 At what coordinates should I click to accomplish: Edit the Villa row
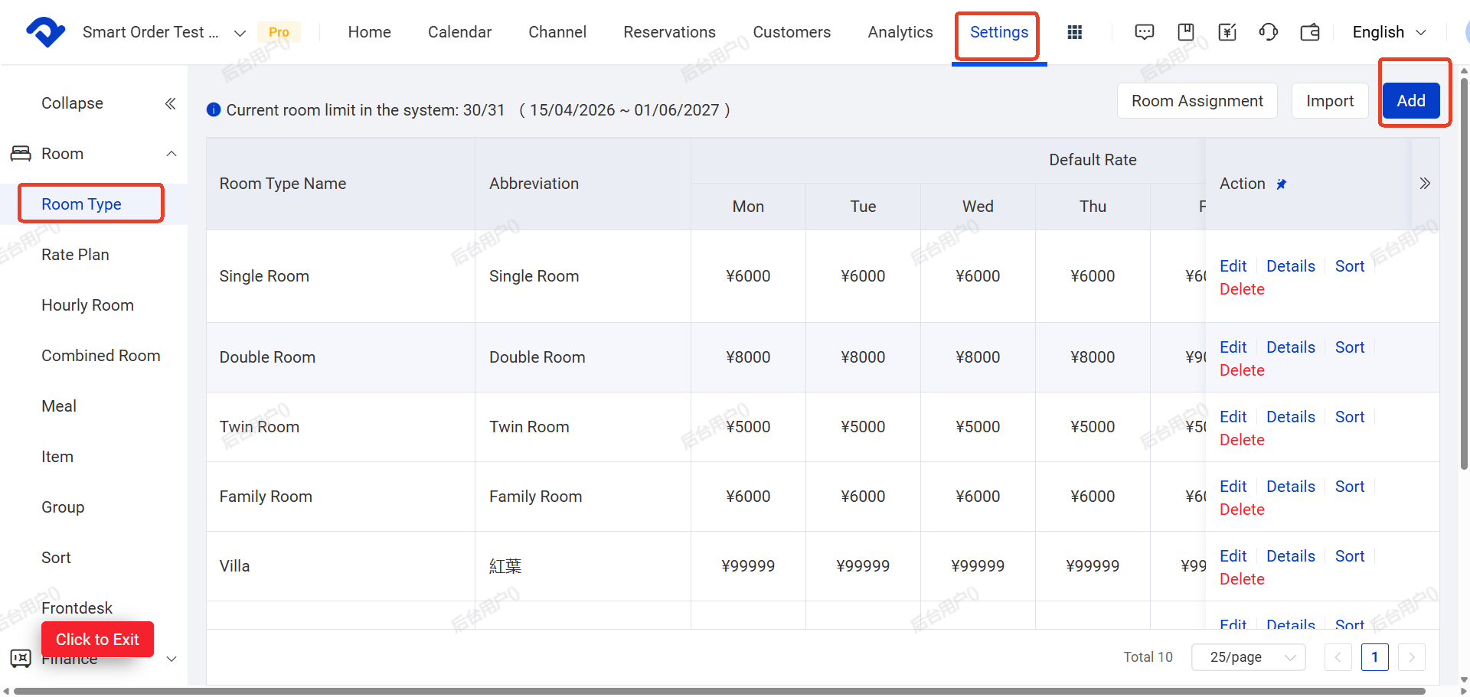point(1233,556)
